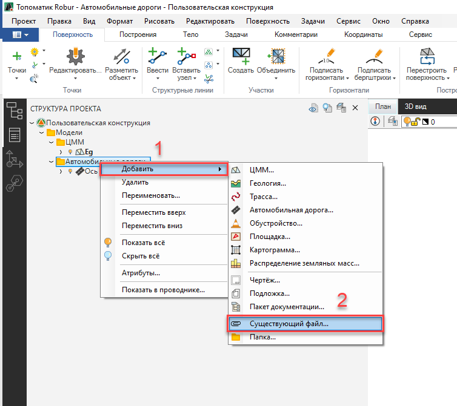Open the project structure sidebar icon

(15, 111)
